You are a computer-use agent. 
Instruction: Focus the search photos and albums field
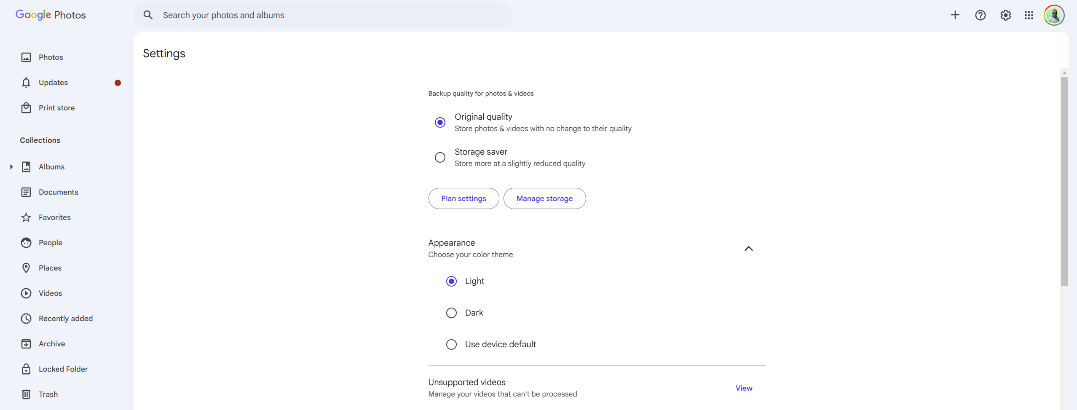coord(329,15)
